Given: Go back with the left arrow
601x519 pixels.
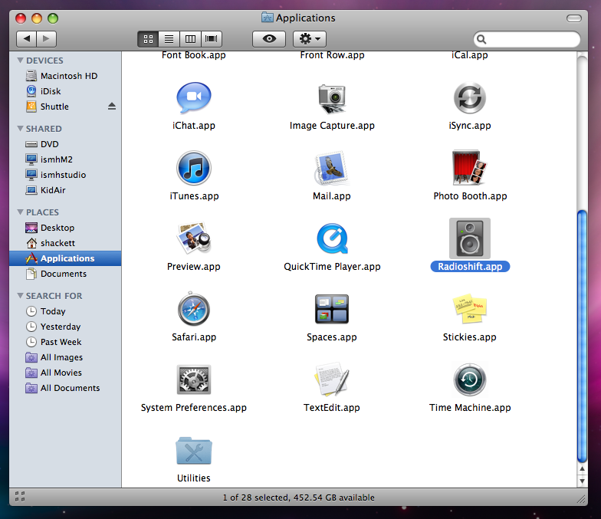Looking at the screenshot, I should 26,38.
